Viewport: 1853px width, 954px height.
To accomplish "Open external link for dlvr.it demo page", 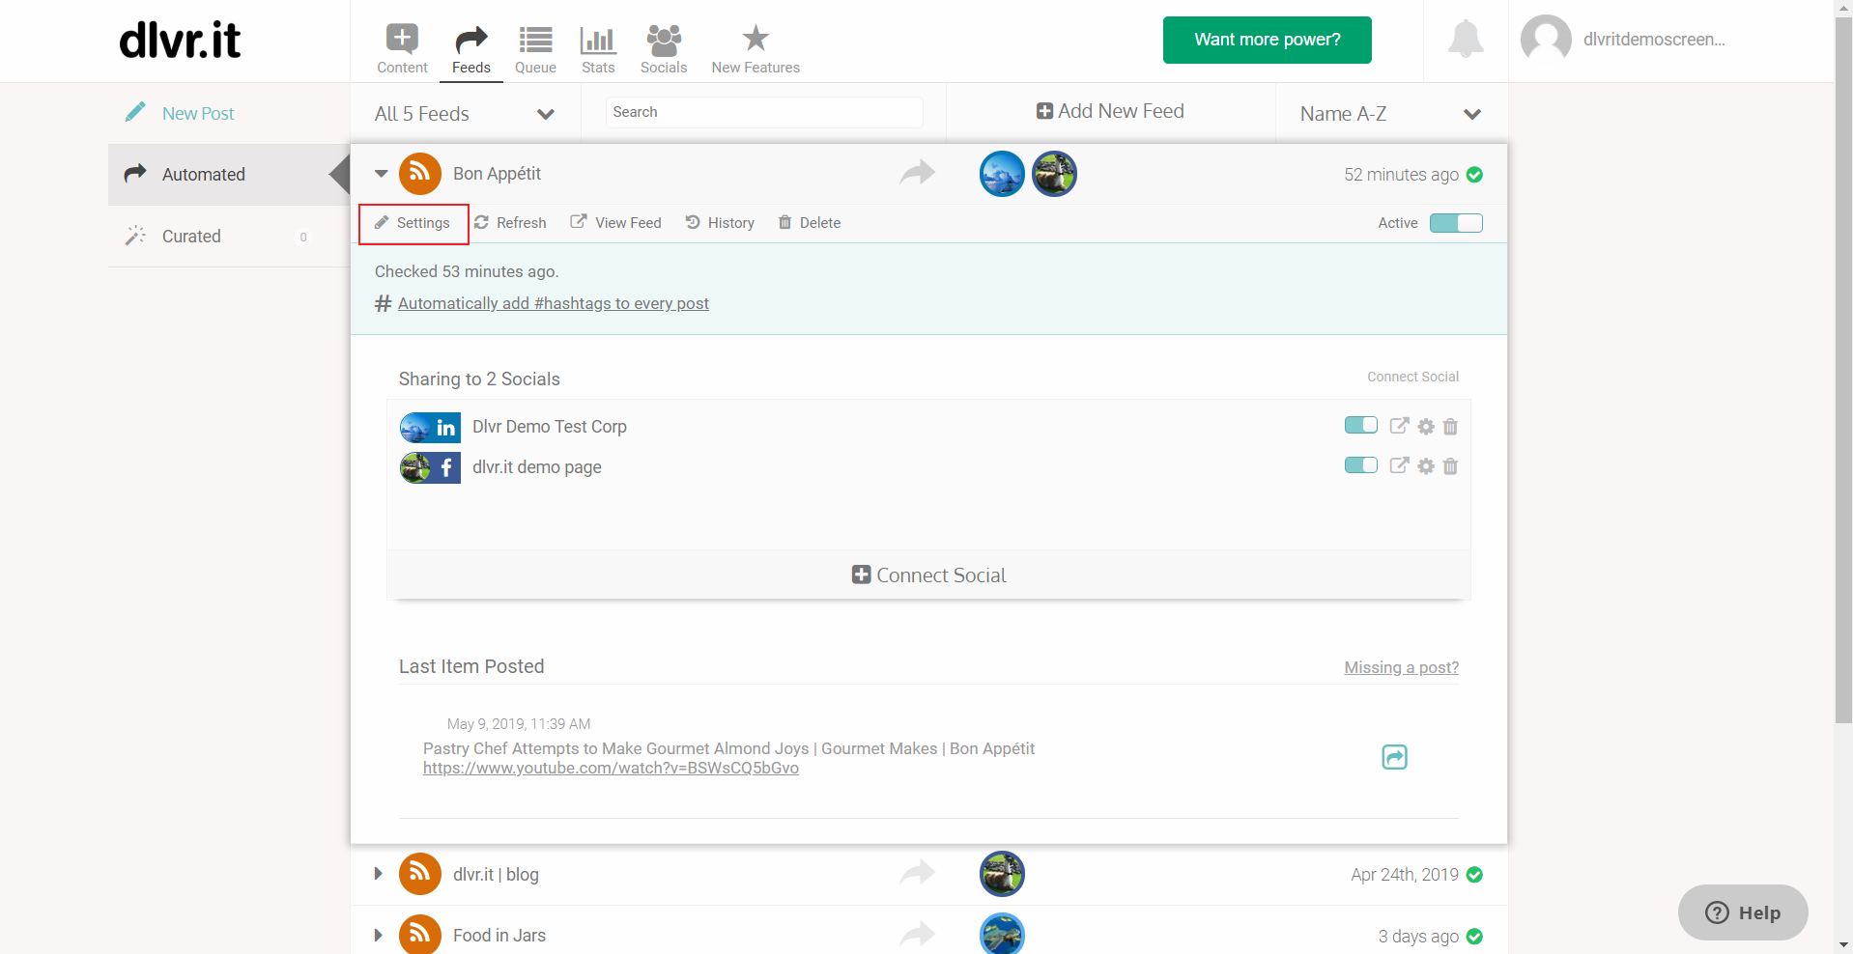I will tap(1399, 465).
